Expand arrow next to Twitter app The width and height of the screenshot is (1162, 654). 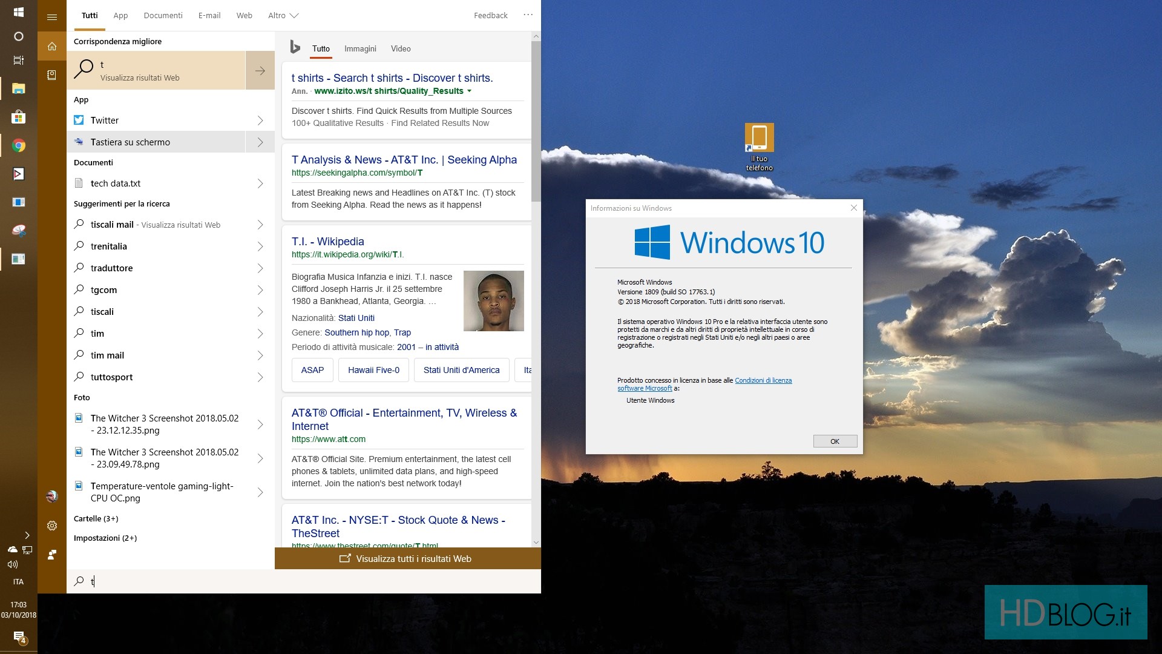tap(260, 121)
